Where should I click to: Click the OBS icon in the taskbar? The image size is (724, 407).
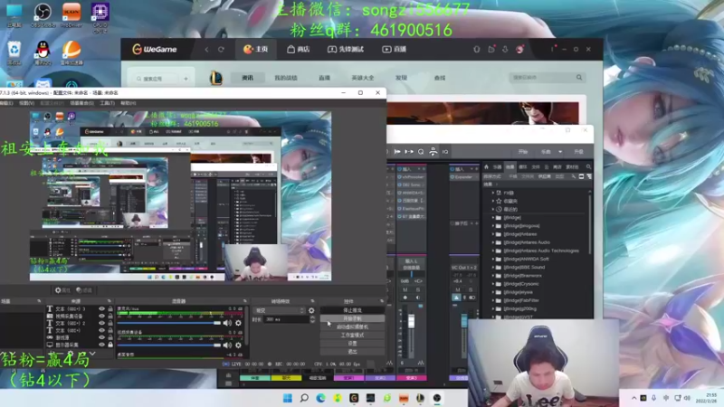437,398
